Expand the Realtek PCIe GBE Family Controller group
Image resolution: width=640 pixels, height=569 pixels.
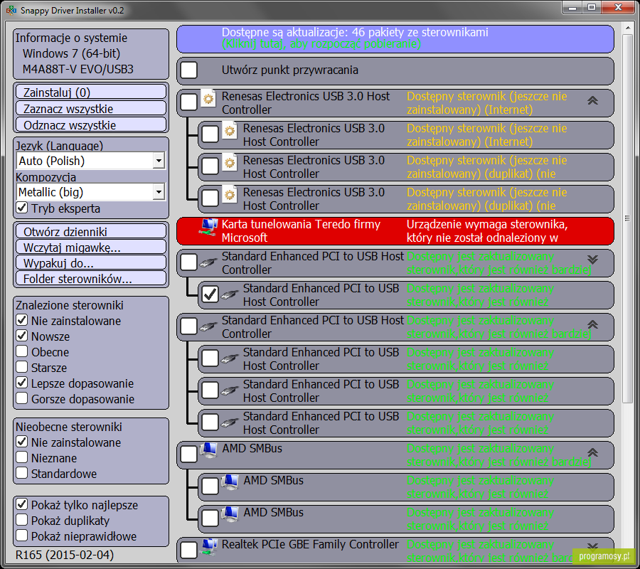592,546
